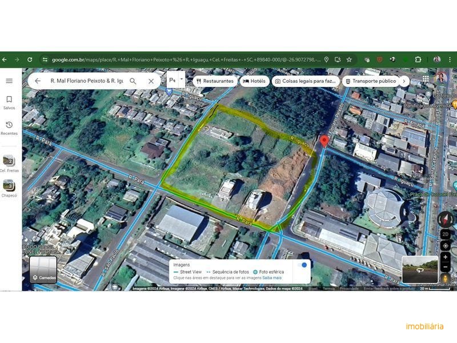This screenshot has height=343, width=457.
Task: Open the Google apps grid icon
Action: pos(426,79)
